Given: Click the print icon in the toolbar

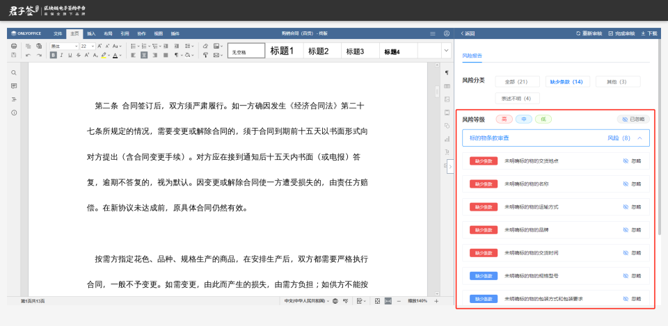Looking at the screenshot, I should pyautogui.click(x=14, y=46).
